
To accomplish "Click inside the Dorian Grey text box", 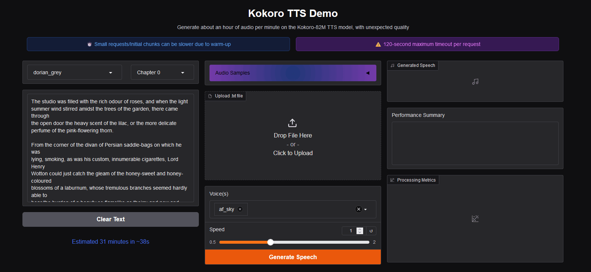I will (x=110, y=147).
